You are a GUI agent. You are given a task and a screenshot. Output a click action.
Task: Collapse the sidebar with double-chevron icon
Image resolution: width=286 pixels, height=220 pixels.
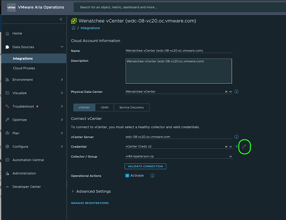pos(61,19)
